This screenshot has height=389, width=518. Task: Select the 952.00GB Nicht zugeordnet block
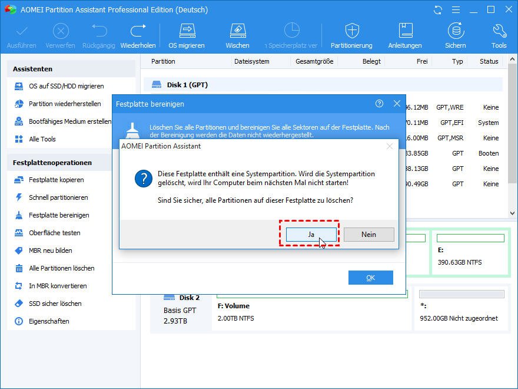[x=461, y=309]
